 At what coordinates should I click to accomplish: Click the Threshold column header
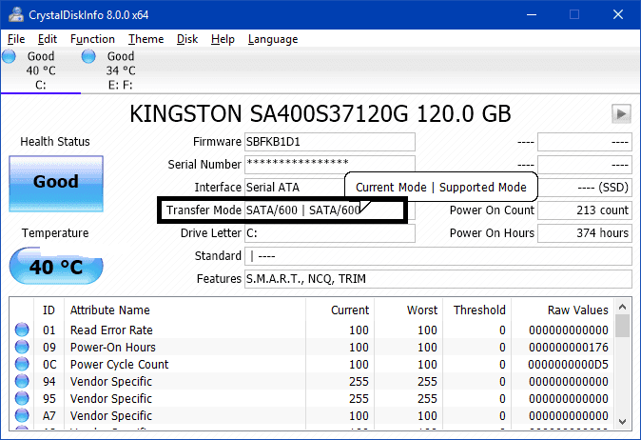(x=479, y=310)
